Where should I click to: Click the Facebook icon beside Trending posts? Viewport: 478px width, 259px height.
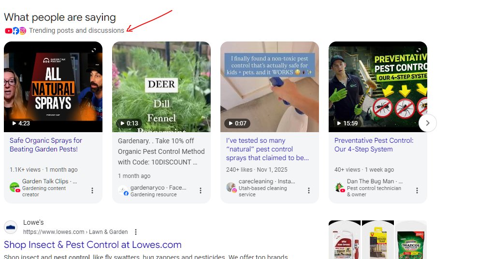pos(15,31)
